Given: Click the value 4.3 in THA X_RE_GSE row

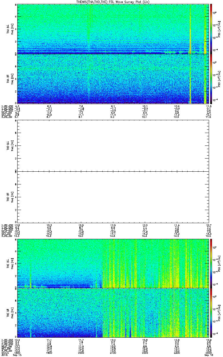Looking at the screenshot, I should [17, 106].
